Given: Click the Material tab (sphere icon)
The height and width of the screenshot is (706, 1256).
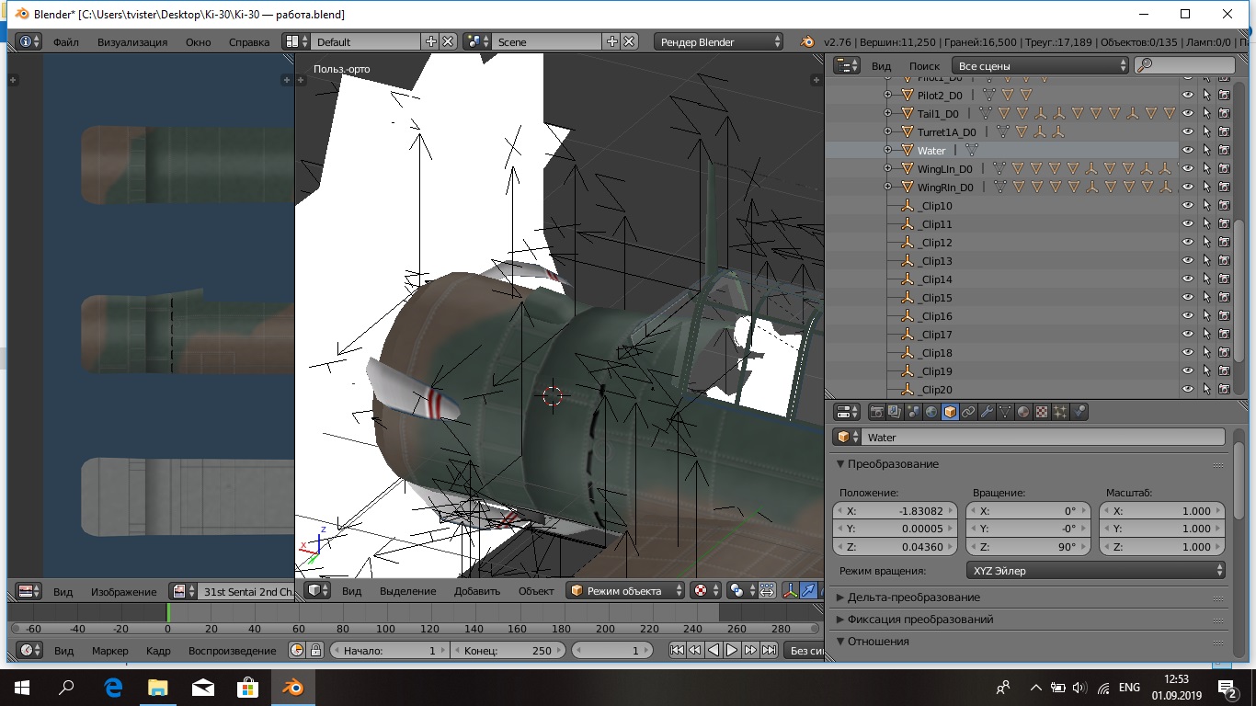Looking at the screenshot, I should click(1023, 412).
